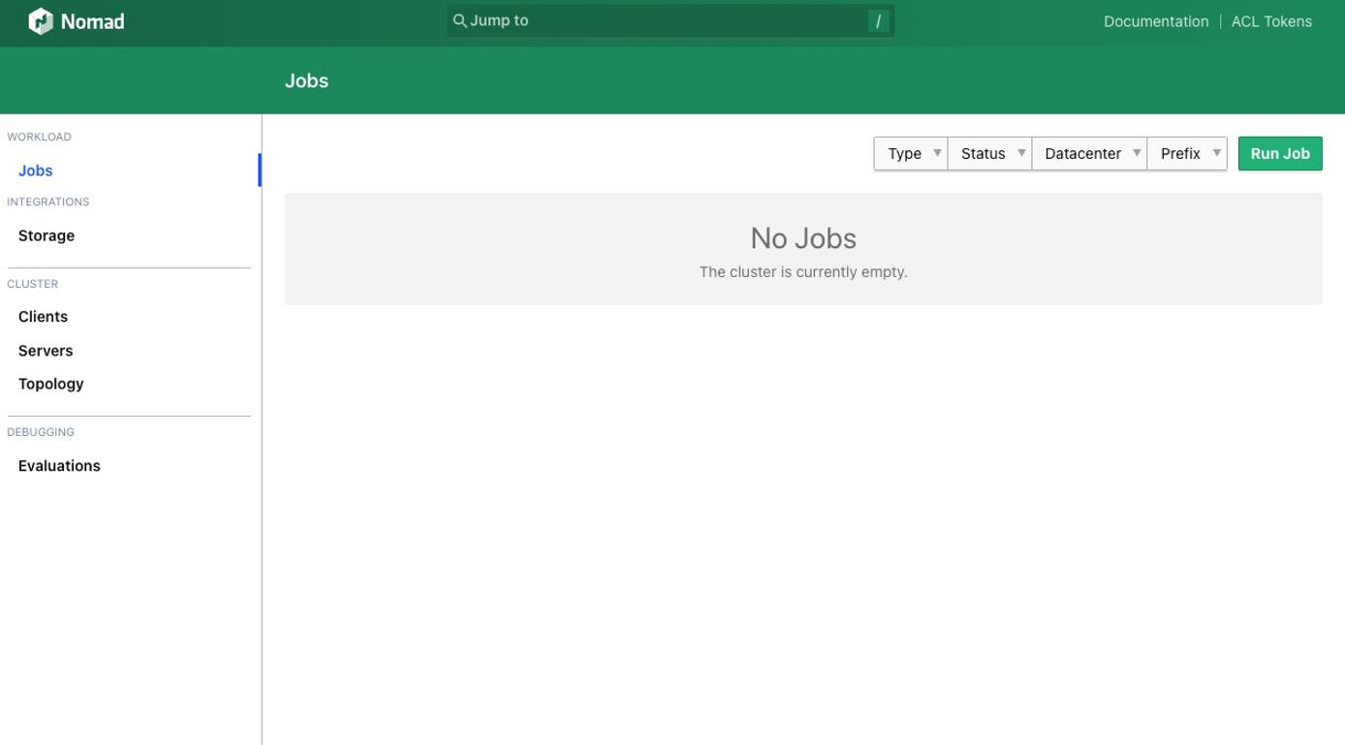
Task: Open the Topology cluster view
Action: [50, 383]
